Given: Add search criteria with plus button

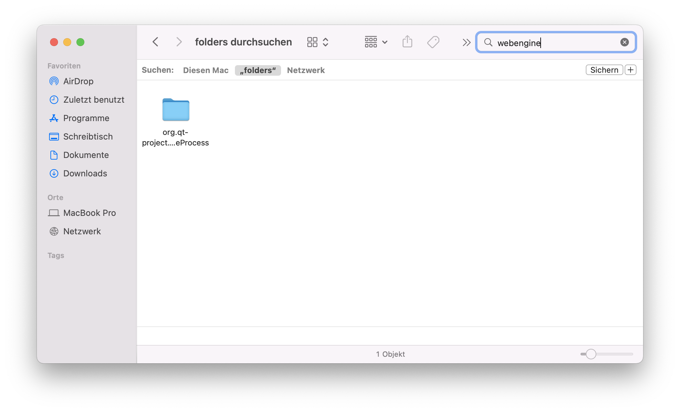Looking at the screenshot, I should pos(630,70).
